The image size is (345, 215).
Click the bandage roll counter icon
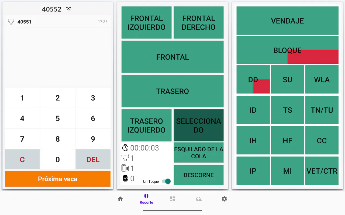125,168
